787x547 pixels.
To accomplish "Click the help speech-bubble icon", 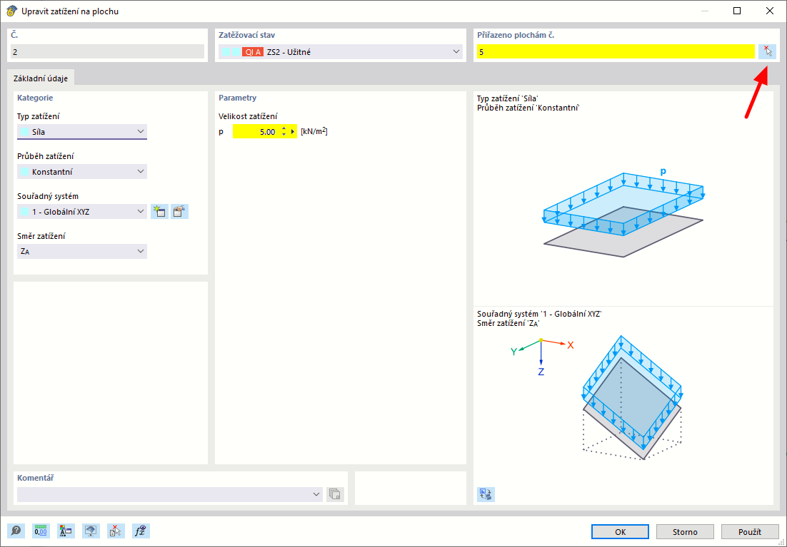I will coord(16,531).
